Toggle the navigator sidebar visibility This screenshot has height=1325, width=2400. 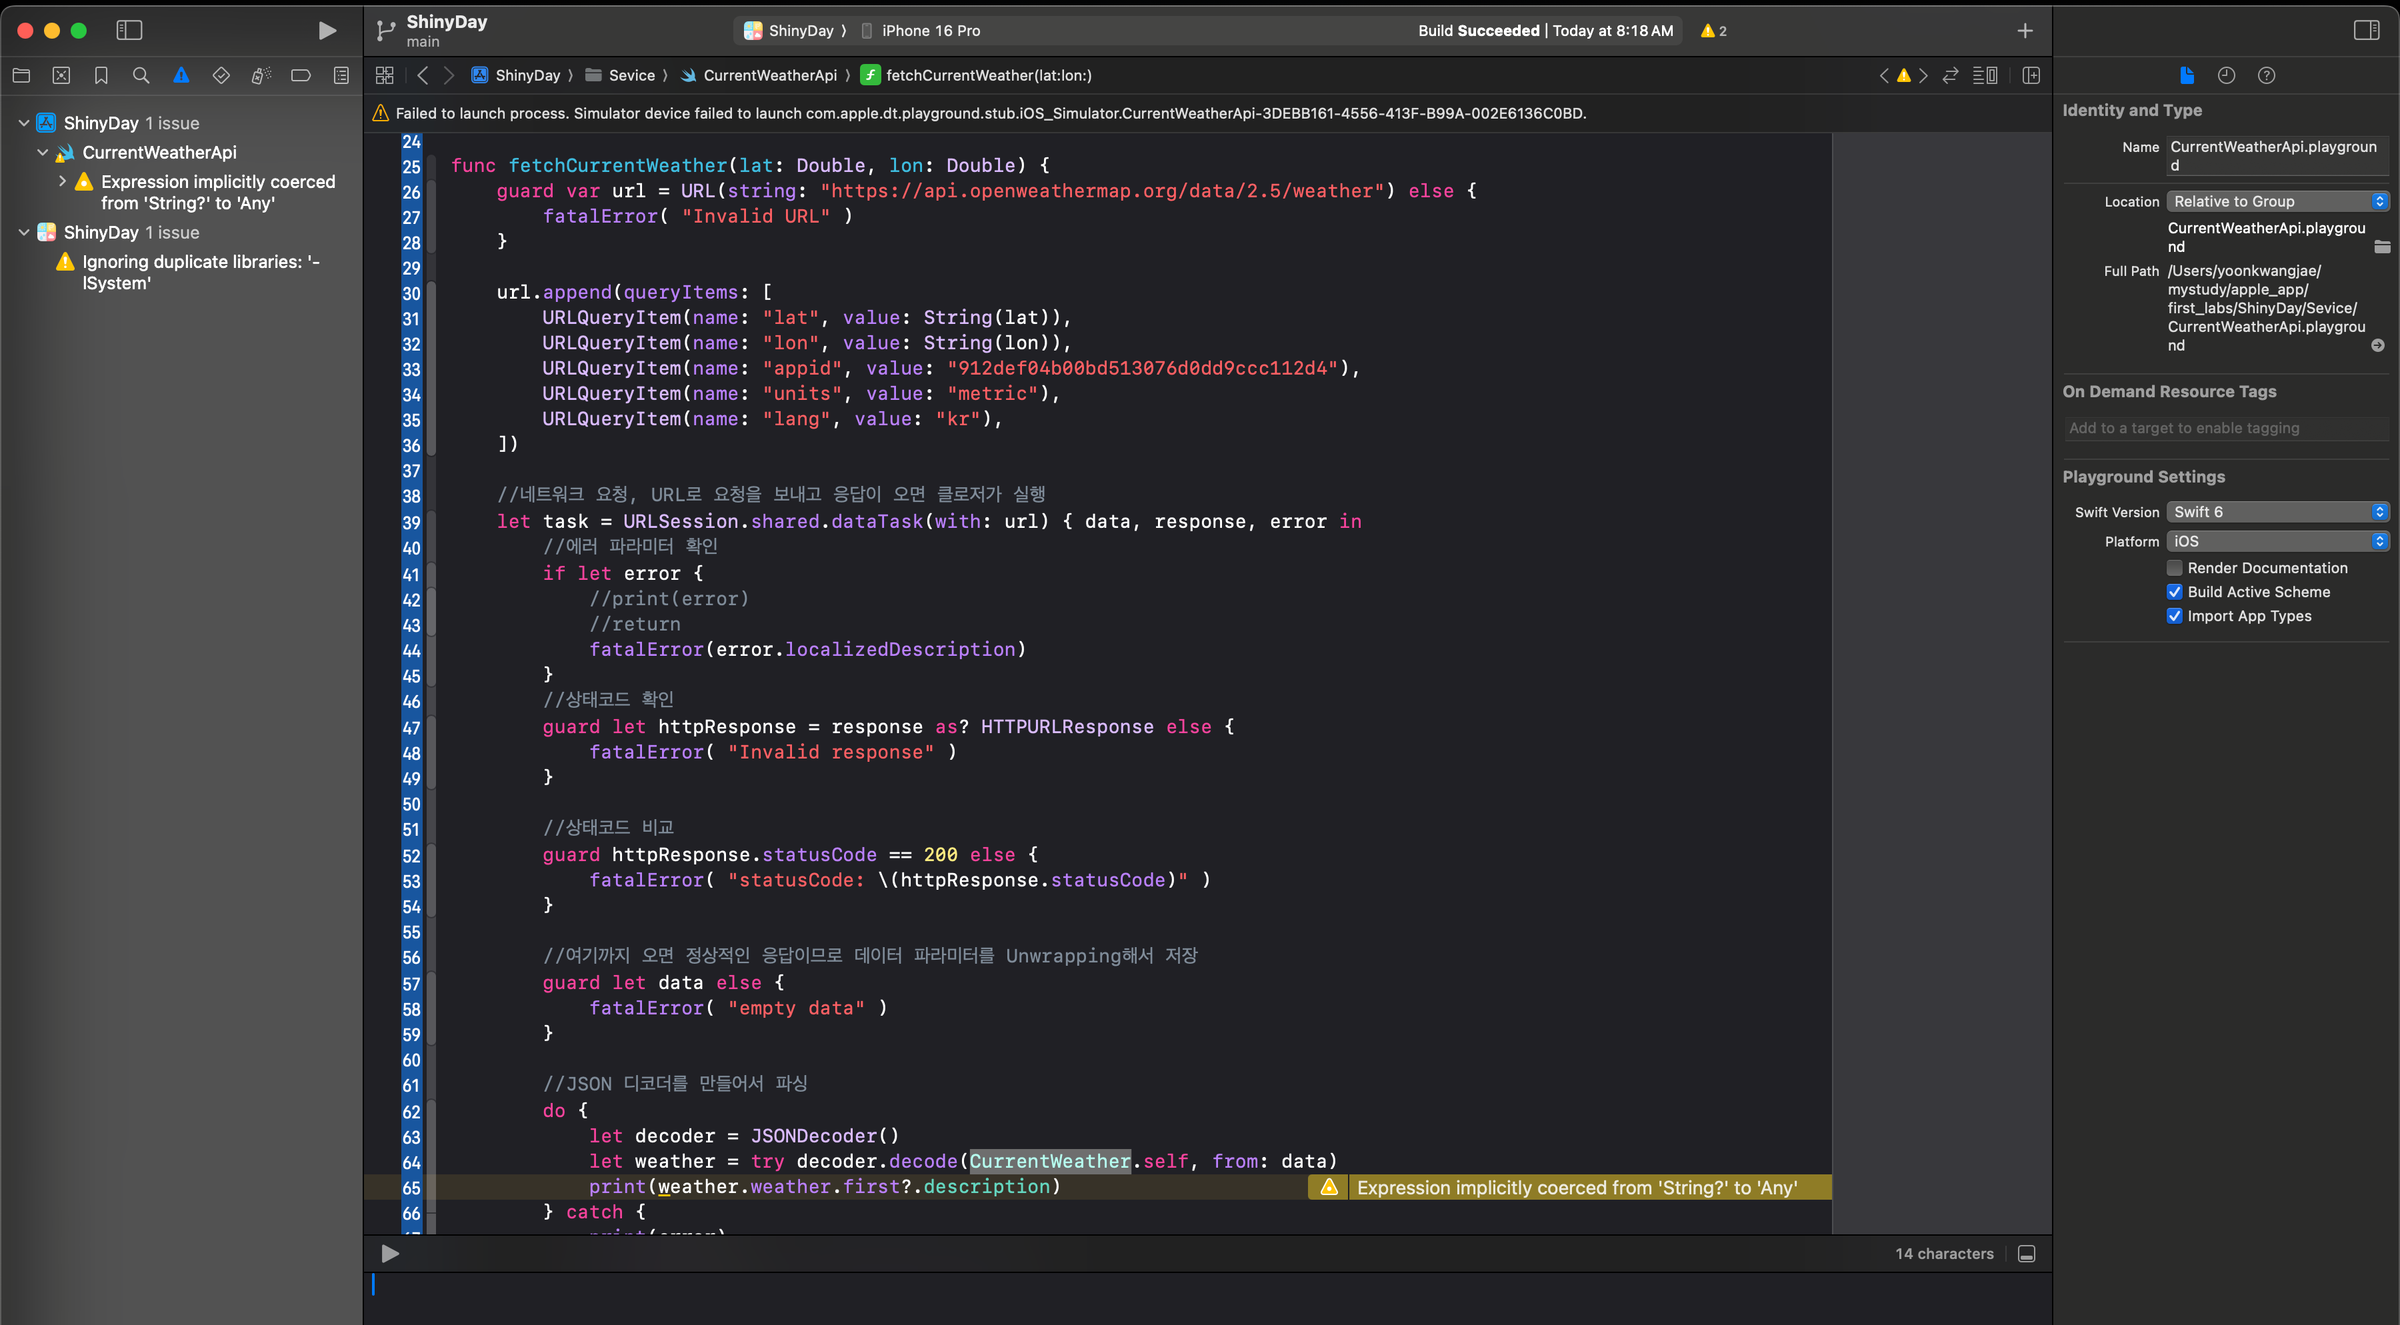point(129,30)
